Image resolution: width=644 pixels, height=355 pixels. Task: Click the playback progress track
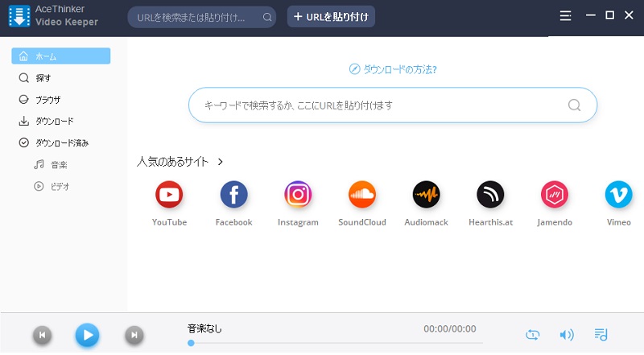(x=335, y=343)
